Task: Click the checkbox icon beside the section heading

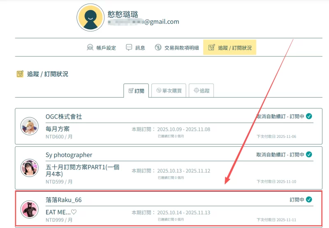Action: 20,74
